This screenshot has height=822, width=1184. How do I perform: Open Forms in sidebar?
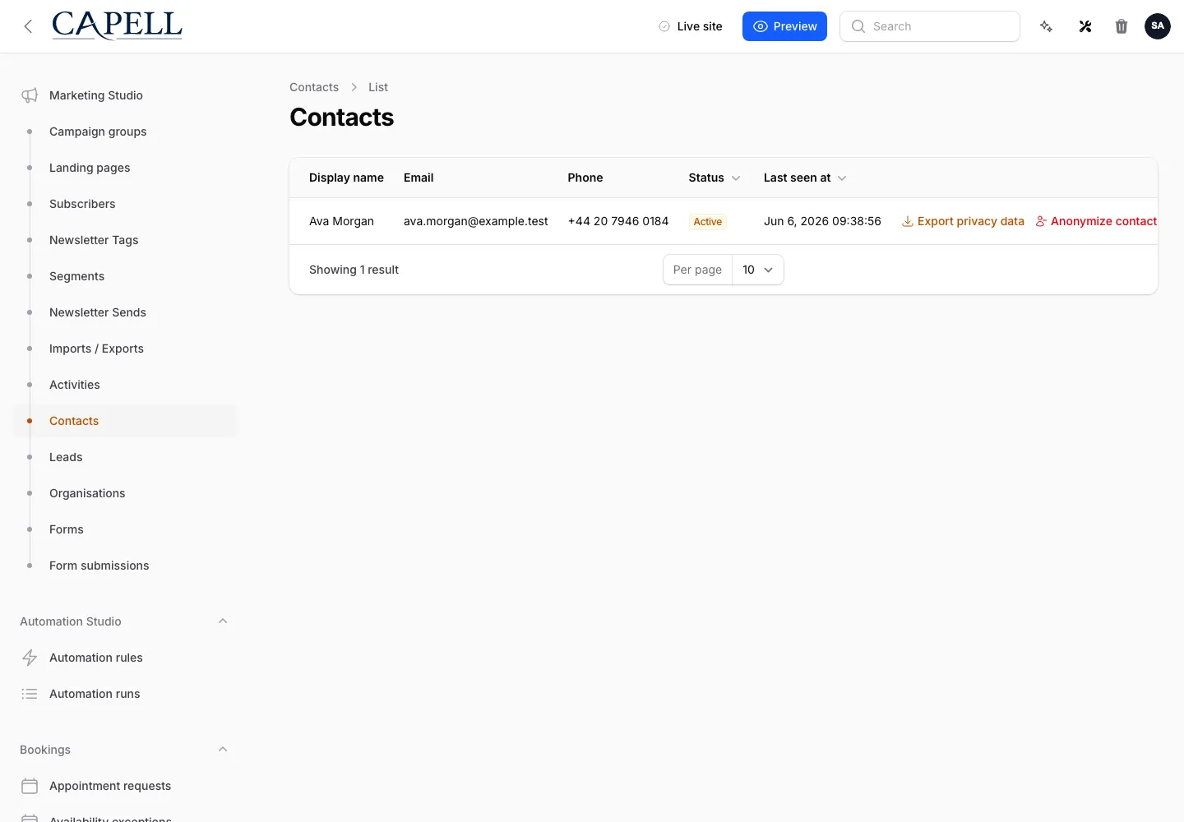[x=67, y=529]
